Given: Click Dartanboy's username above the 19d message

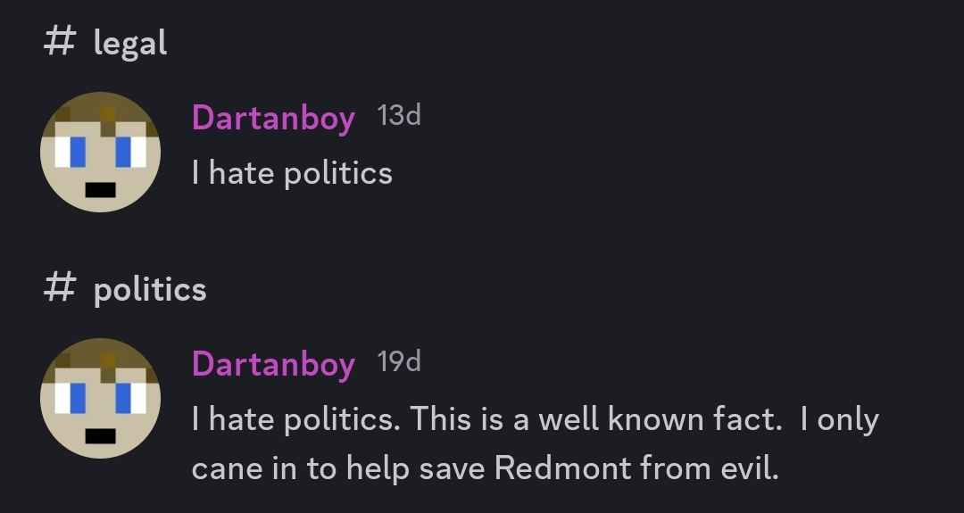Looking at the screenshot, I should [273, 363].
